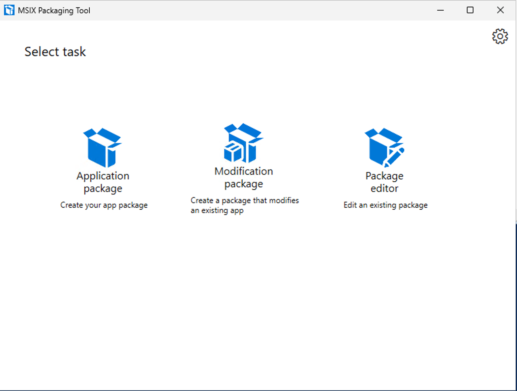Viewport: 517px width, 391px height.
Task: Minimize the MSIX Packaging Tool window
Action: click(x=440, y=10)
